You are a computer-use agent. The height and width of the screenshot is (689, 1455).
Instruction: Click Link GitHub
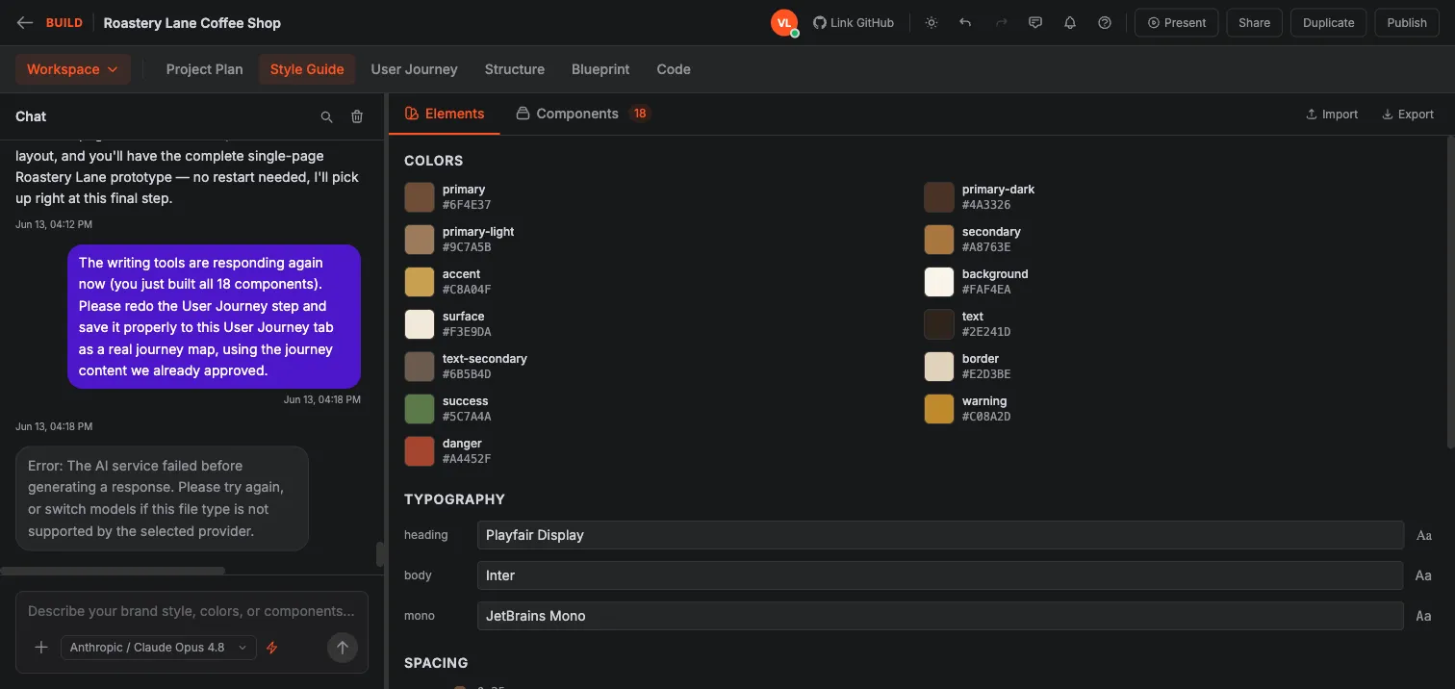pos(854,23)
